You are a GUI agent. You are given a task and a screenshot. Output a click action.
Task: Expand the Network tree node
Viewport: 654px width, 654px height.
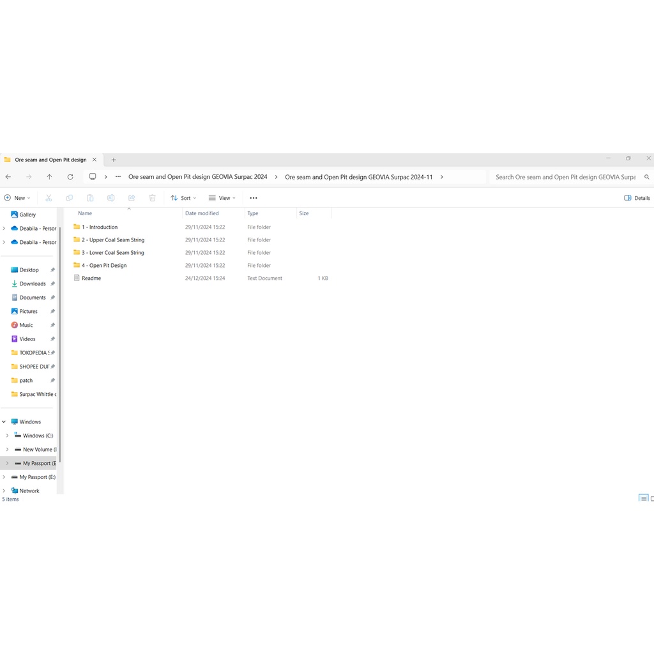coord(4,491)
